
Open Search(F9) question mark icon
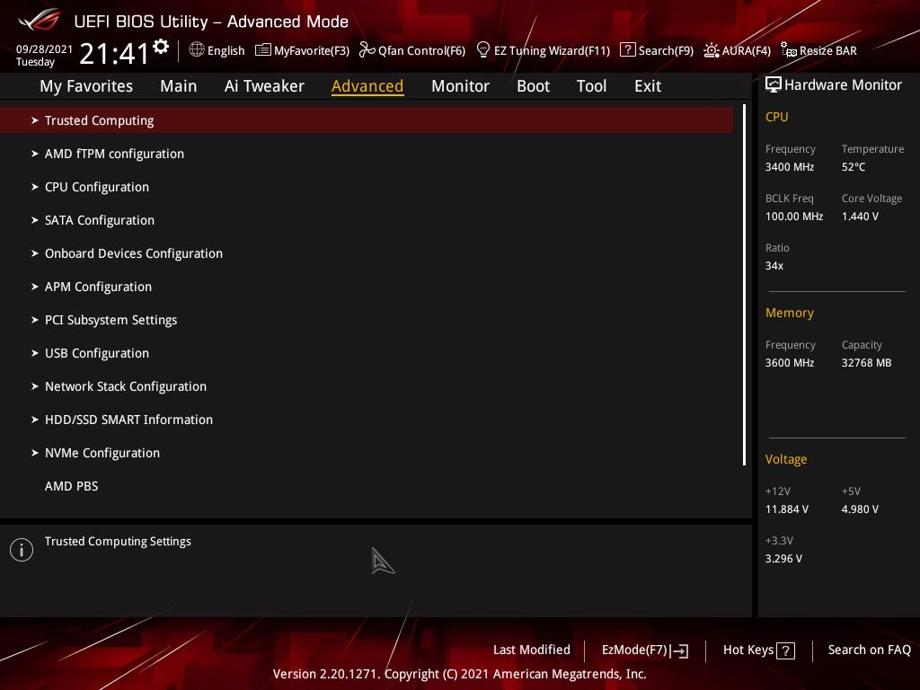628,50
